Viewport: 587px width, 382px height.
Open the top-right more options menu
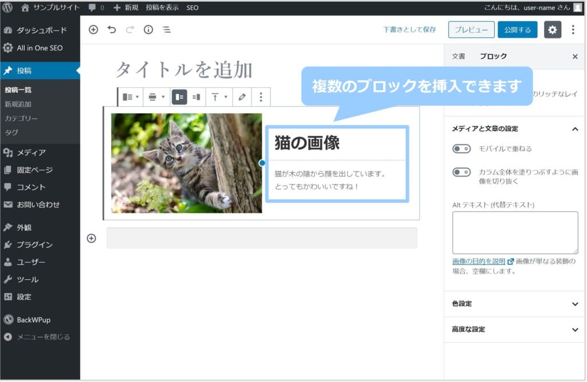(573, 30)
